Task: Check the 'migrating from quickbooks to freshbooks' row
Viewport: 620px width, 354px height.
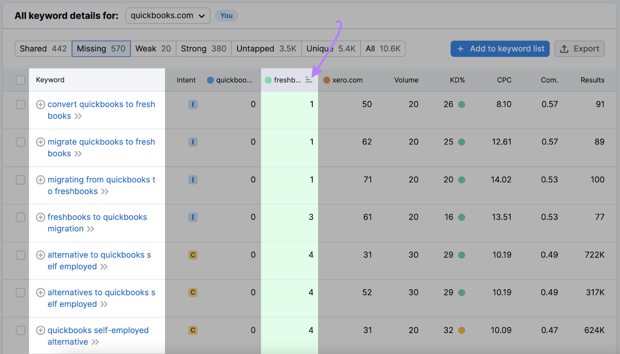Action: click(x=21, y=180)
